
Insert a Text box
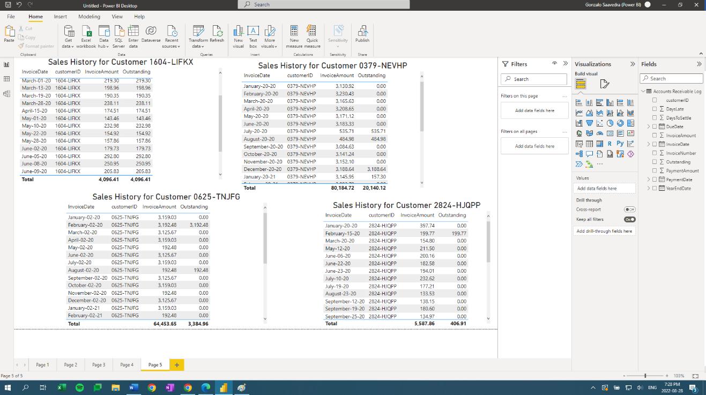tap(253, 36)
